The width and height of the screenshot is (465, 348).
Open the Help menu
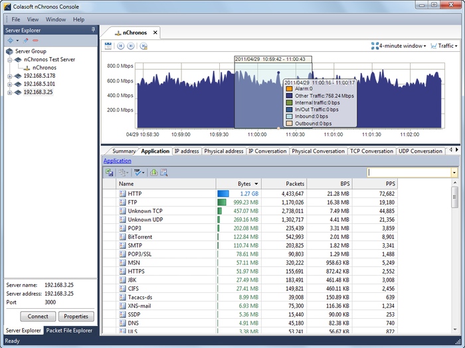coord(78,19)
